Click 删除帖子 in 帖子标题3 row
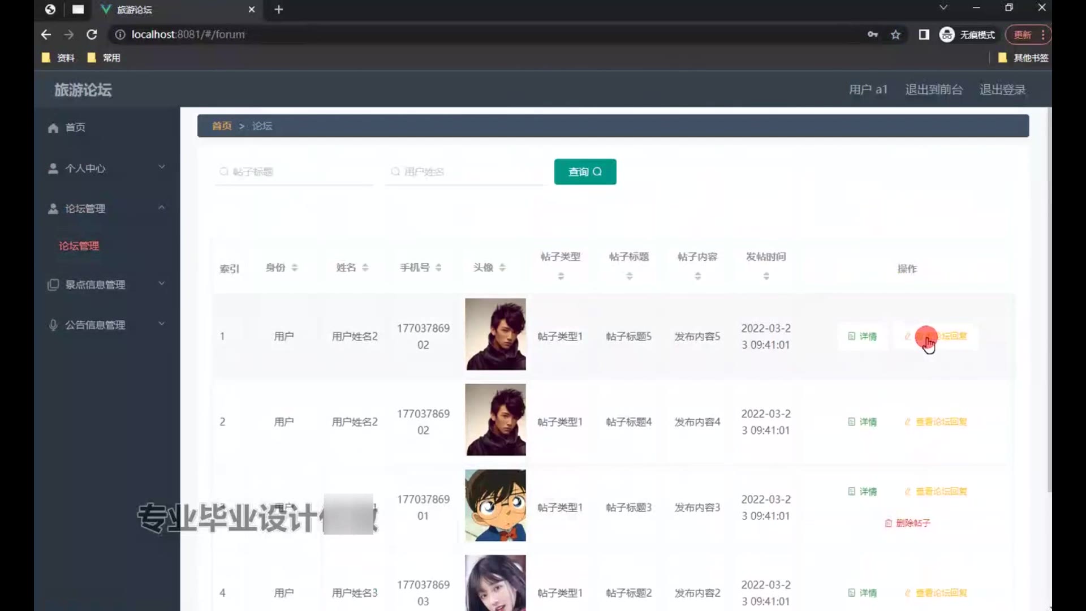 coord(908,523)
